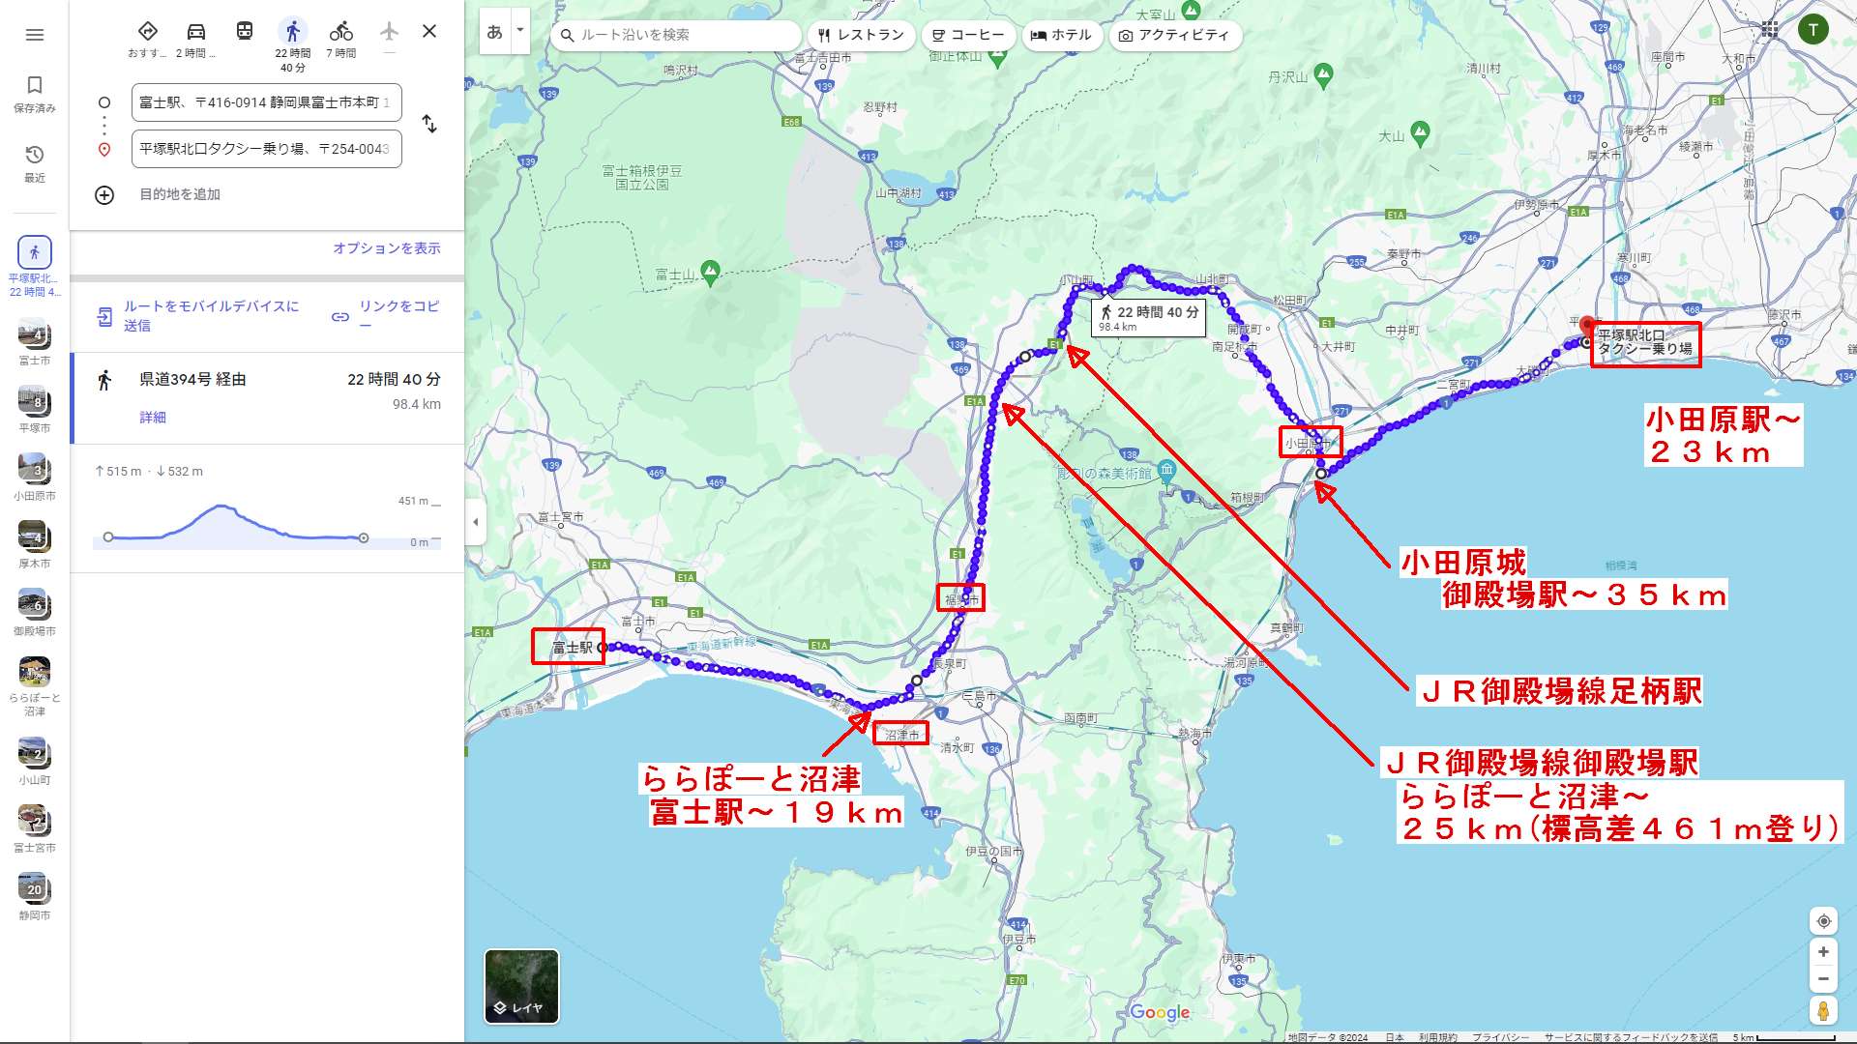Focus search along route box

pos(675,35)
